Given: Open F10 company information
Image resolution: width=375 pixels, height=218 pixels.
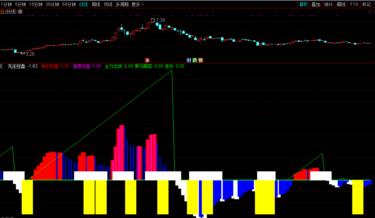Looking at the screenshot, I should (354, 4).
